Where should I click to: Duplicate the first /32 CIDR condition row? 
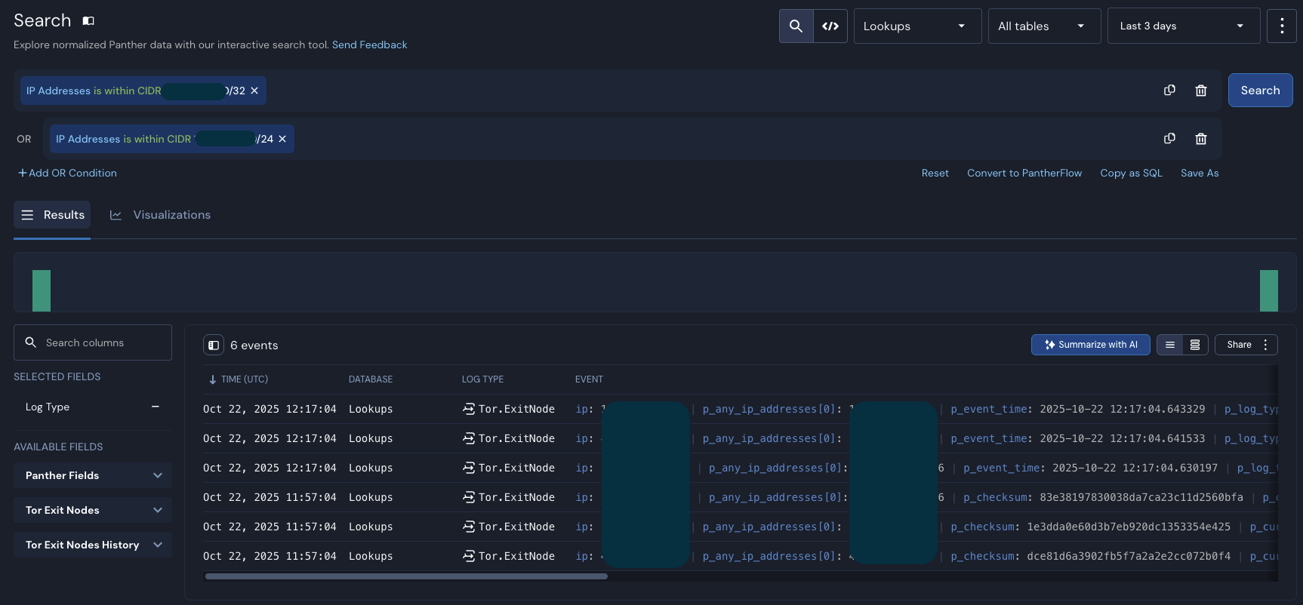pyautogui.click(x=1169, y=91)
